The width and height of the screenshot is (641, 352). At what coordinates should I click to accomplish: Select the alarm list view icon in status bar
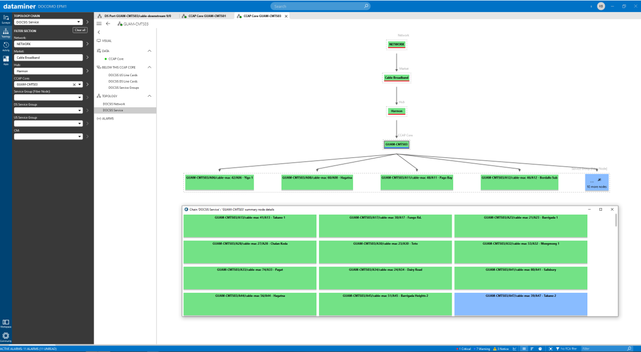(x=524, y=348)
